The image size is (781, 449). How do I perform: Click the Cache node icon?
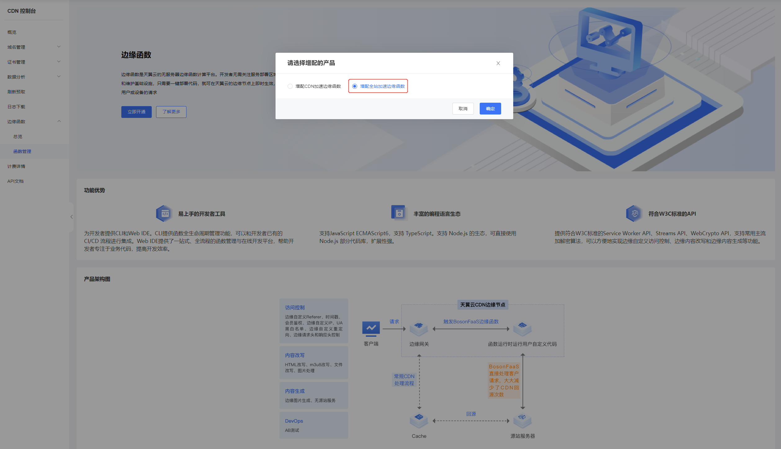(419, 421)
